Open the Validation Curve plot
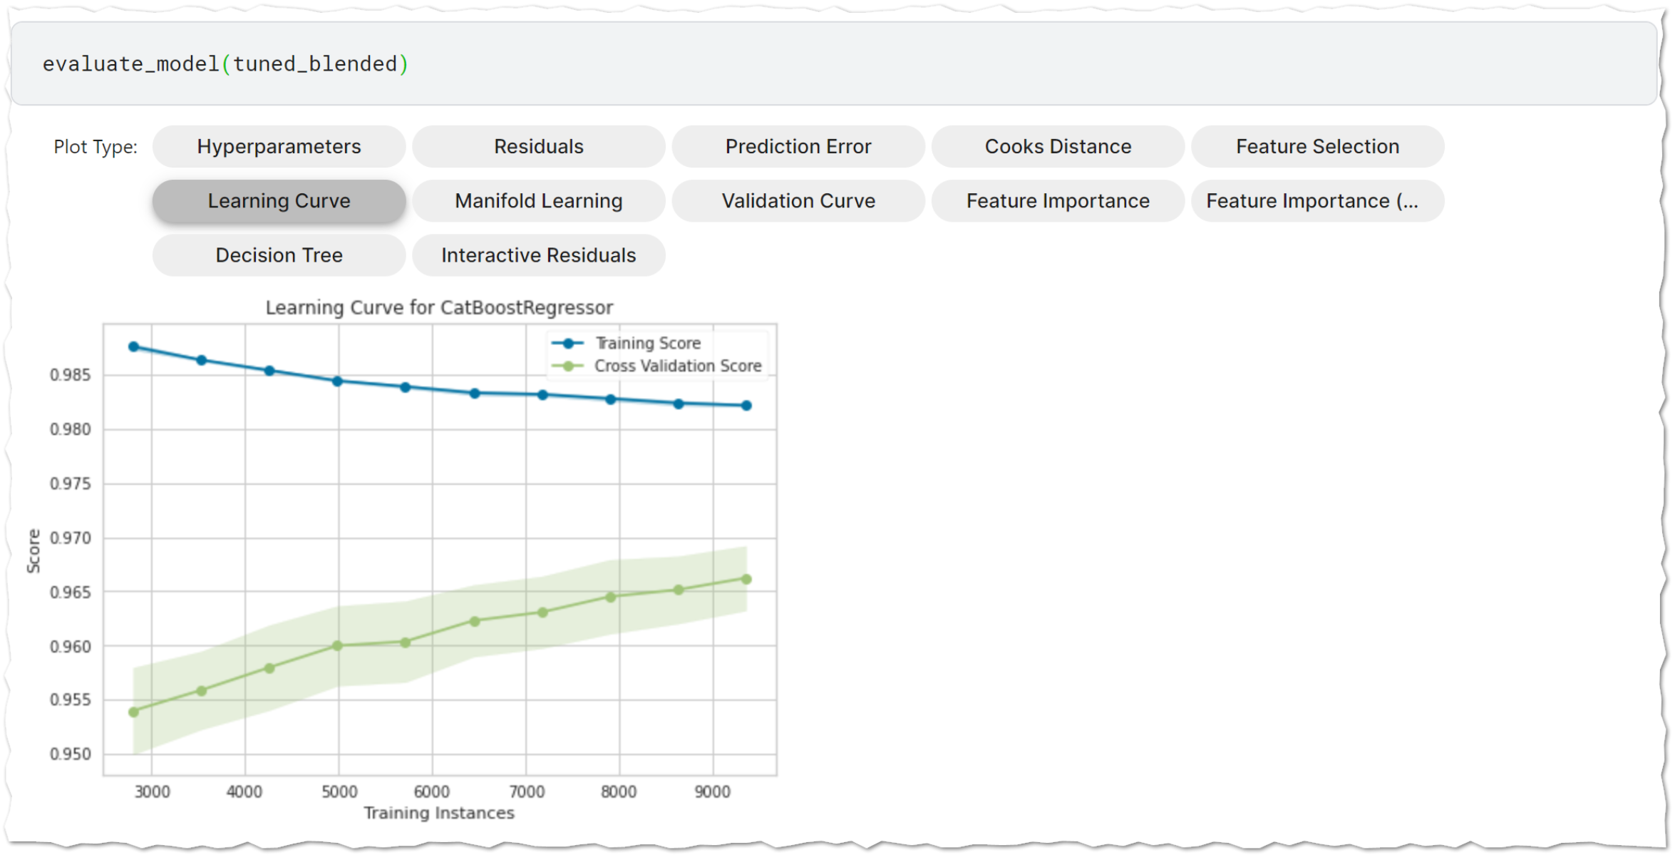 (798, 200)
